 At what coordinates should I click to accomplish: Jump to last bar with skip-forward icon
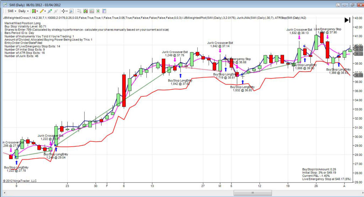click(x=347, y=20)
